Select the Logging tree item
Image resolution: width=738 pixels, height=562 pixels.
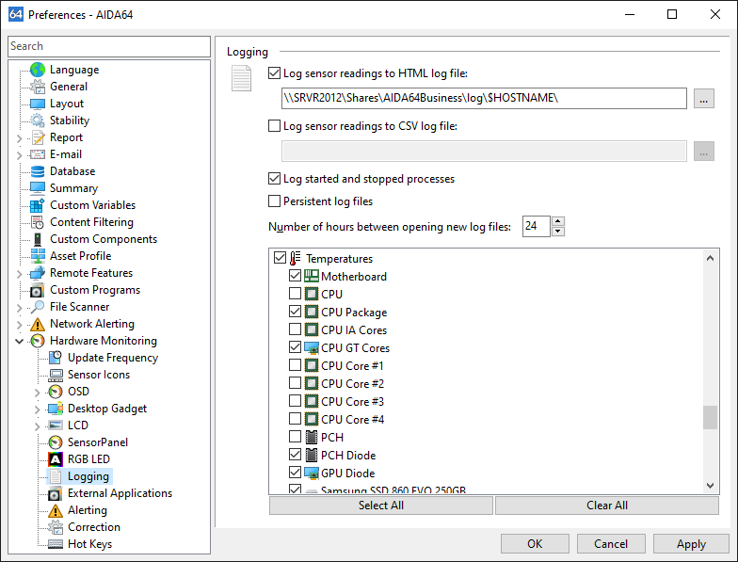(88, 476)
